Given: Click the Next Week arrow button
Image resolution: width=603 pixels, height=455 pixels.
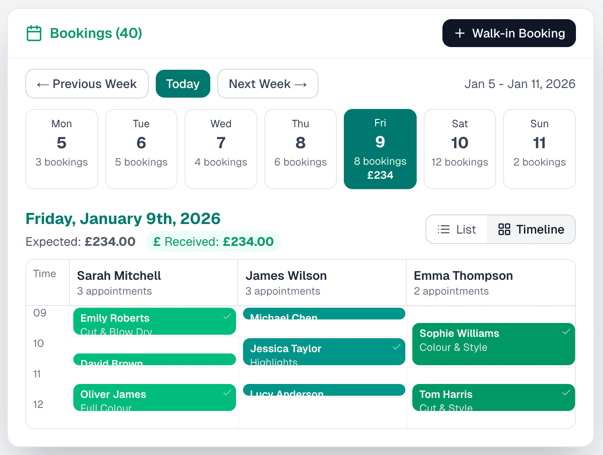Looking at the screenshot, I should point(267,84).
